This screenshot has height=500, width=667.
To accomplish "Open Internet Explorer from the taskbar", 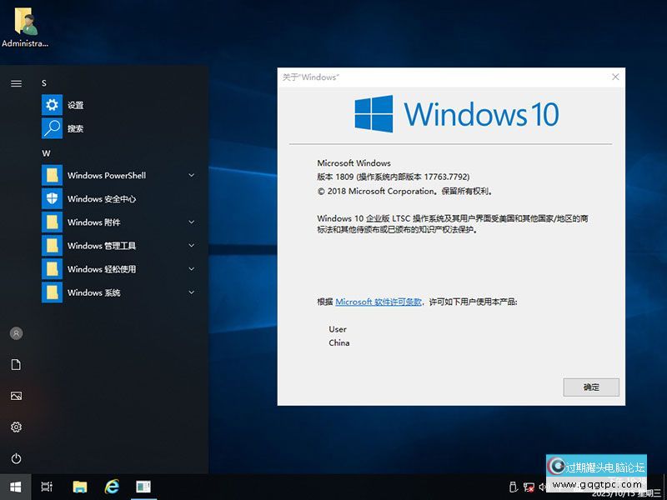I will coord(112,487).
